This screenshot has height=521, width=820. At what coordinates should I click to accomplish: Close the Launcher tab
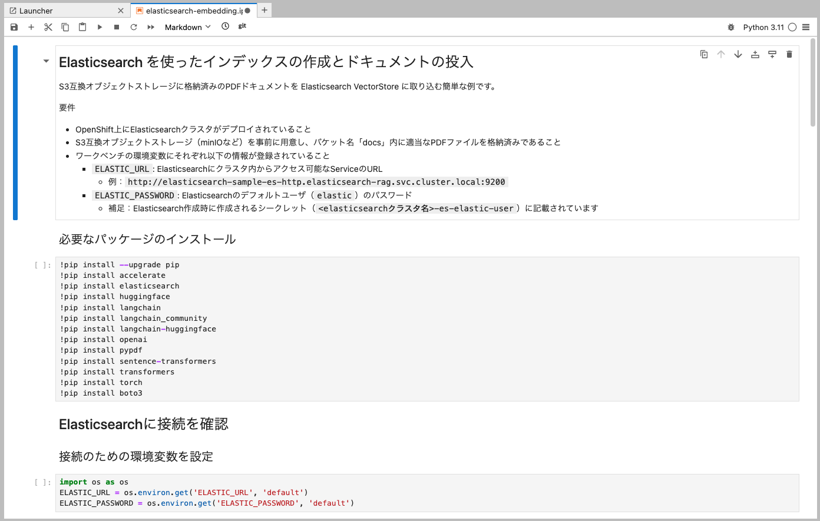(x=121, y=11)
